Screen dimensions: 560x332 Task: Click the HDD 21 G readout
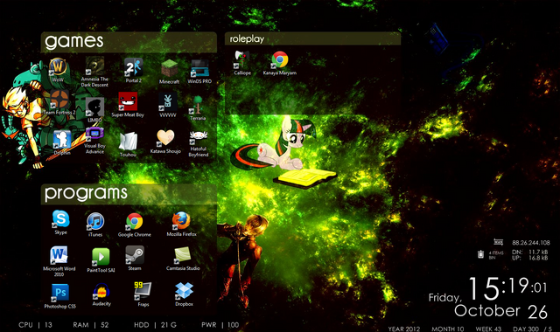tap(156, 325)
